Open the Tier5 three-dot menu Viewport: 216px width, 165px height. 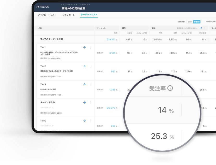pyautogui.click(x=90, y=121)
